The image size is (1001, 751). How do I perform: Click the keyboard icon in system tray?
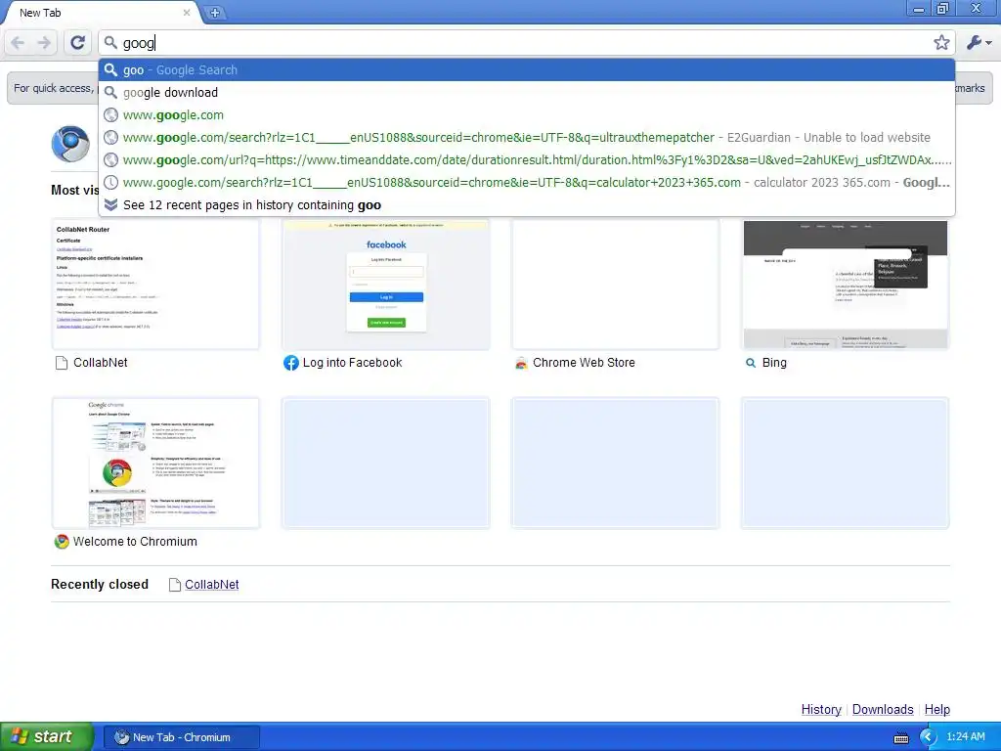coord(900,737)
